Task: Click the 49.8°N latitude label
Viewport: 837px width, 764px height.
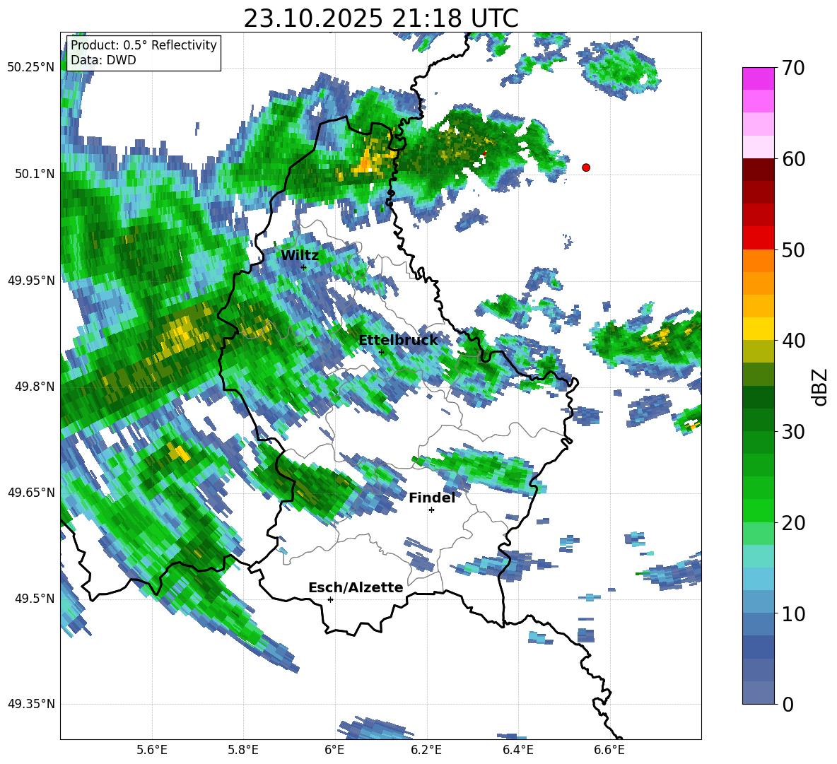Action: pos(34,387)
